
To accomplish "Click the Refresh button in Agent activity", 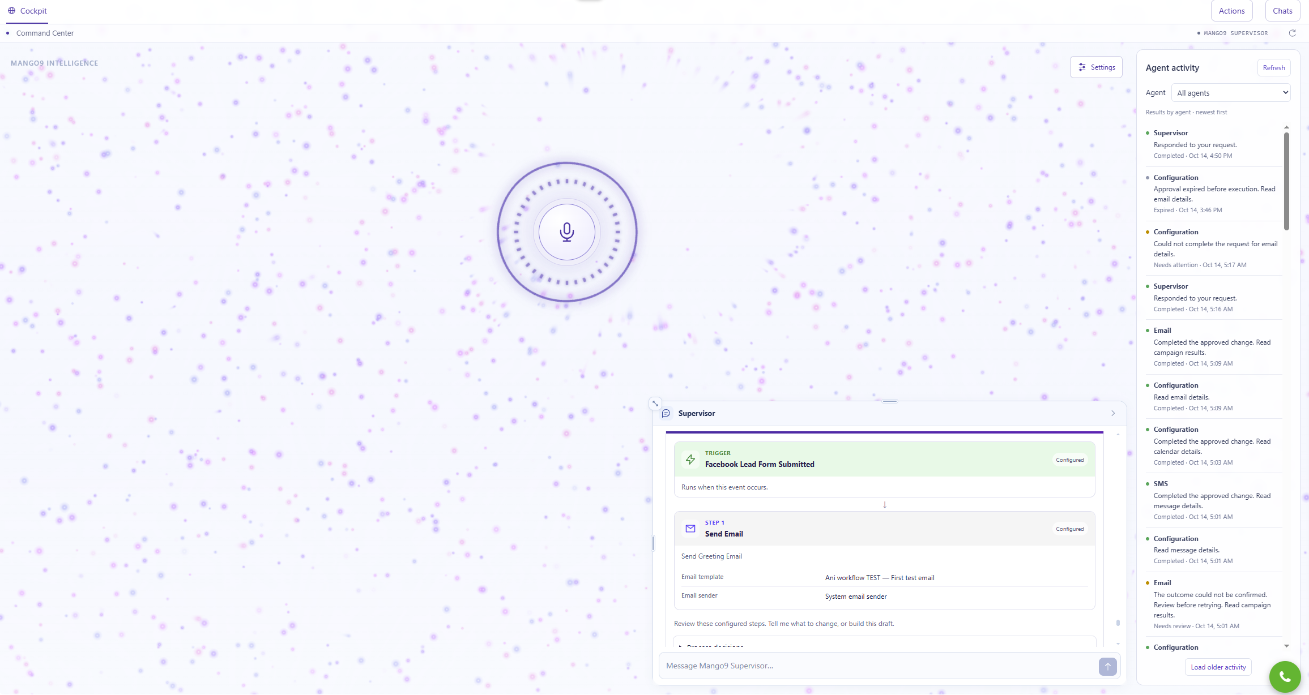I will (1274, 67).
